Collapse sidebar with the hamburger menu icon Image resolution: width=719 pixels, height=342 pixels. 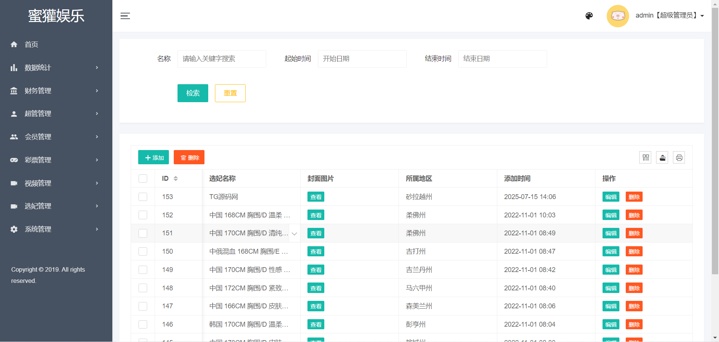pos(125,16)
